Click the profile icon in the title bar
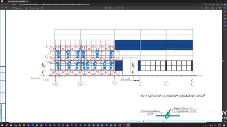The height and width of the screenshot is (127, 227). pos(2,1)
